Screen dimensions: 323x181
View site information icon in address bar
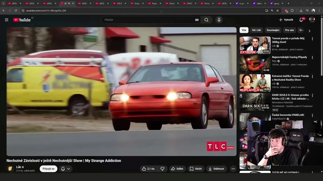[23, 11]
